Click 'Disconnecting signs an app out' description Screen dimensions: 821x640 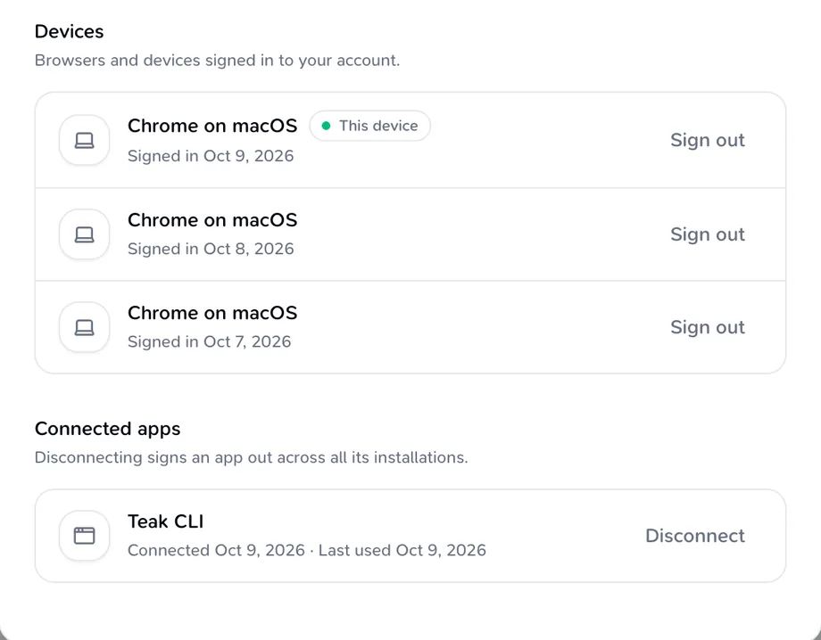pyautogui.click(x=252, y=457)
